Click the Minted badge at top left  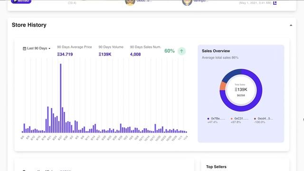click(21, 1)
